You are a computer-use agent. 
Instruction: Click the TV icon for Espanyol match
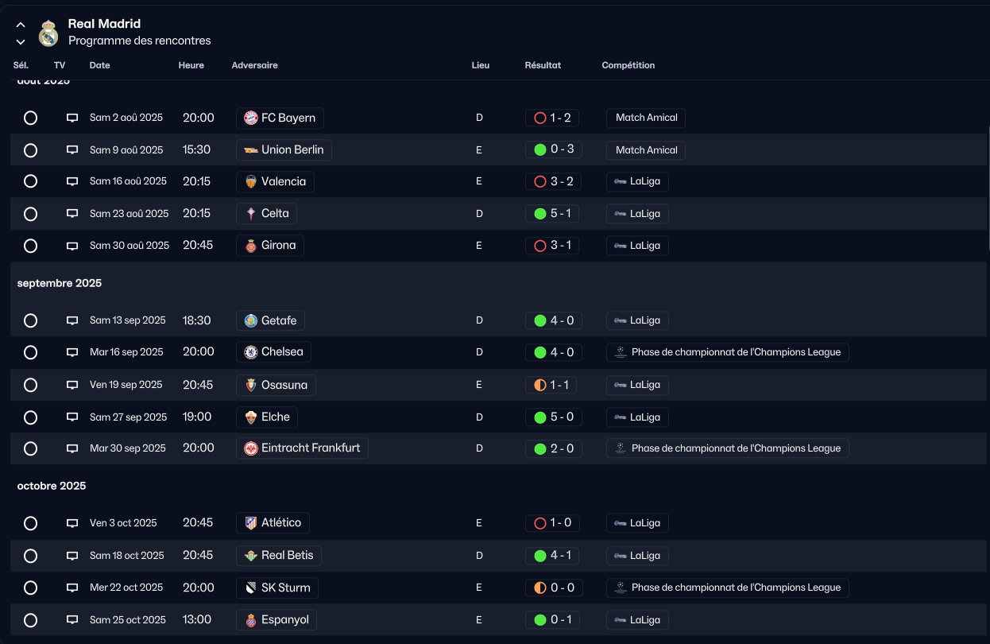tap(72, 620)
